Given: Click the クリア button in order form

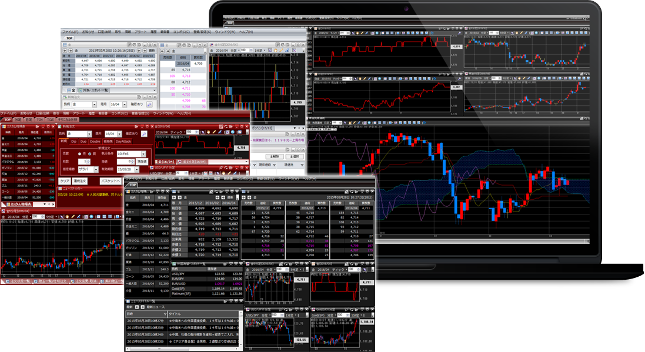Looking at the screenshot, I should coord(65,181).
